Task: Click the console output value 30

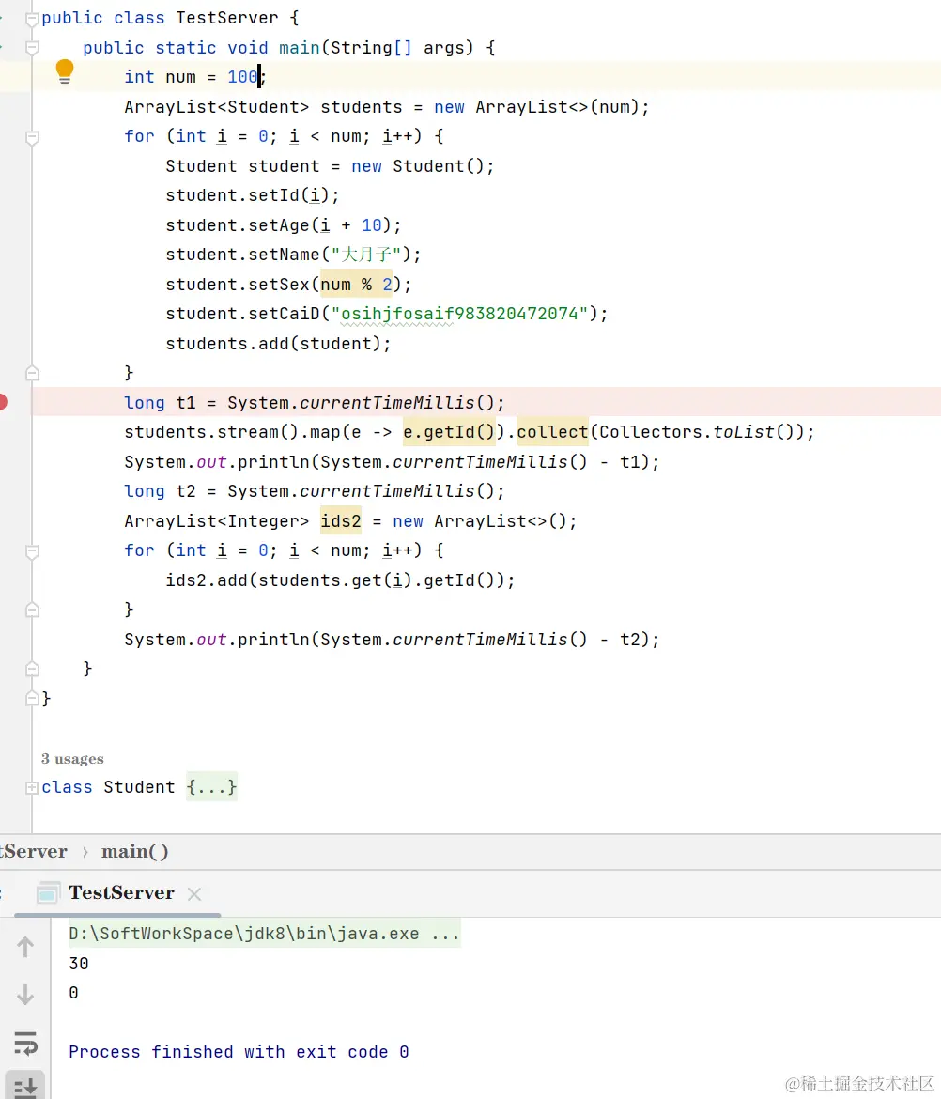Action: pyautogui.click(x=79, y=964)
